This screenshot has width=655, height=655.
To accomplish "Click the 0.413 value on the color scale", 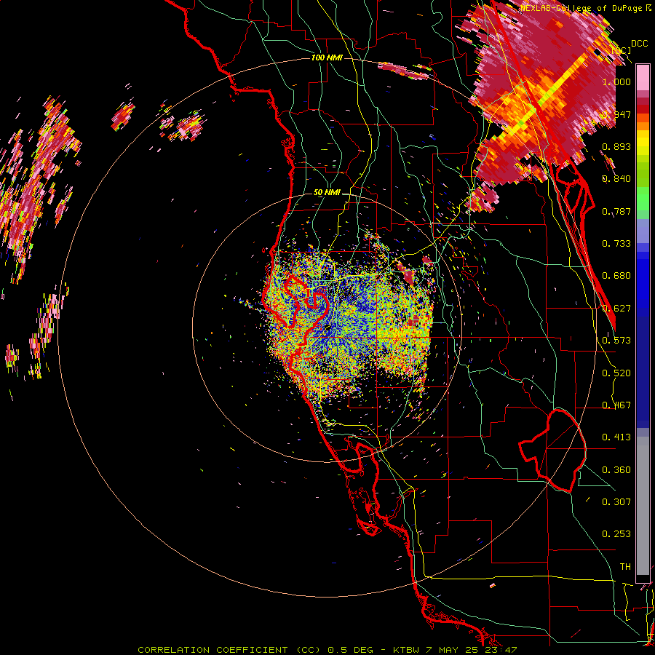I will (616, 437).
